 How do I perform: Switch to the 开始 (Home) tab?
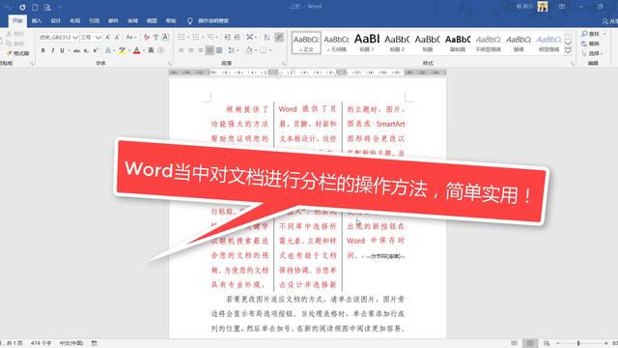(x=17, y=20)
